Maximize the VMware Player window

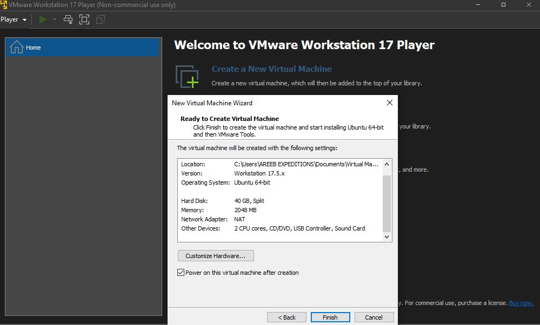coord(503,5)
